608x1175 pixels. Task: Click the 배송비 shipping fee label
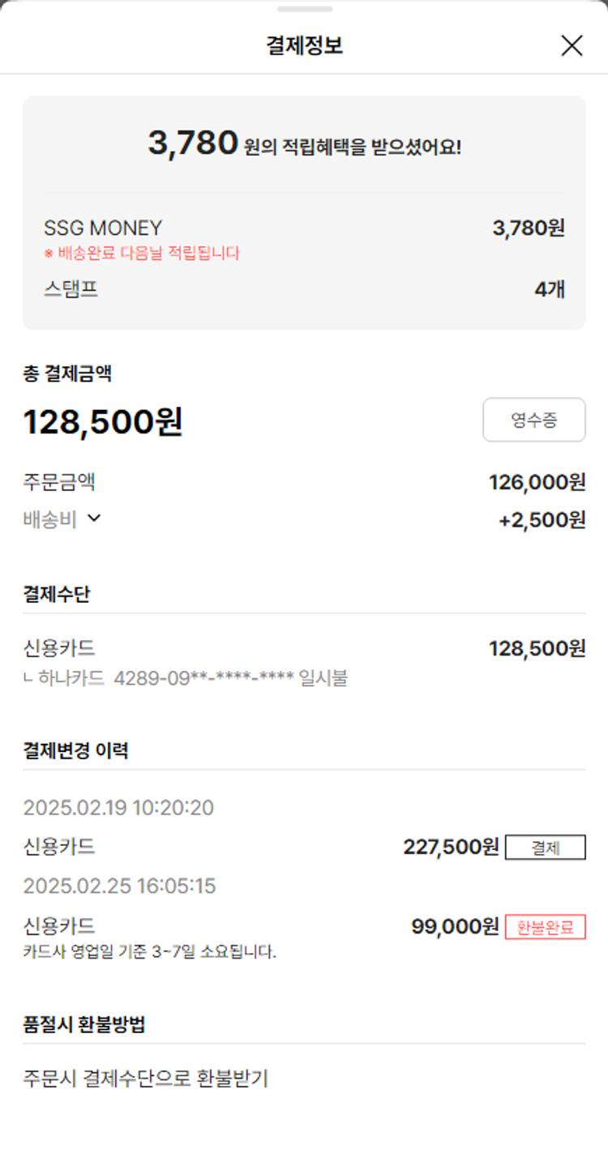coord(50,519)
